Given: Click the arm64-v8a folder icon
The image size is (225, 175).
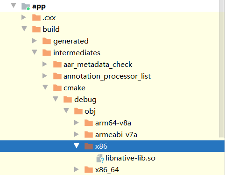Looking at the screenshot, I should pos(89,123).
